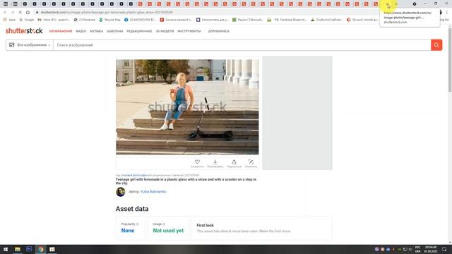Open the Видео menu item
Image resolution: width=452 pixels, height=254 pixels.
click(x=81, y=31)
